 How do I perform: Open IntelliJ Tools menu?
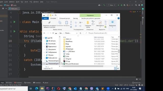[26, 2]
